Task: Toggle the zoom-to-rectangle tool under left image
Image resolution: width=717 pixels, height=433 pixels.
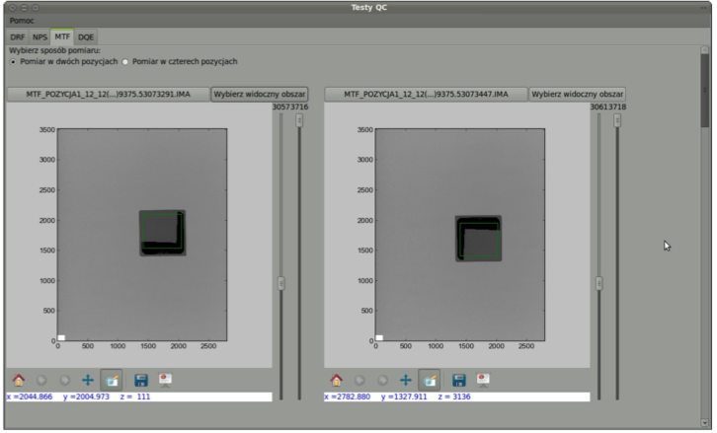Action: [x=112, y=379]
